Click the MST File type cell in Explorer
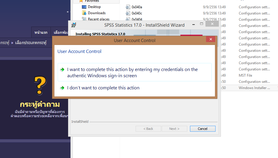 pyautogui.click(x=245, y=75)
